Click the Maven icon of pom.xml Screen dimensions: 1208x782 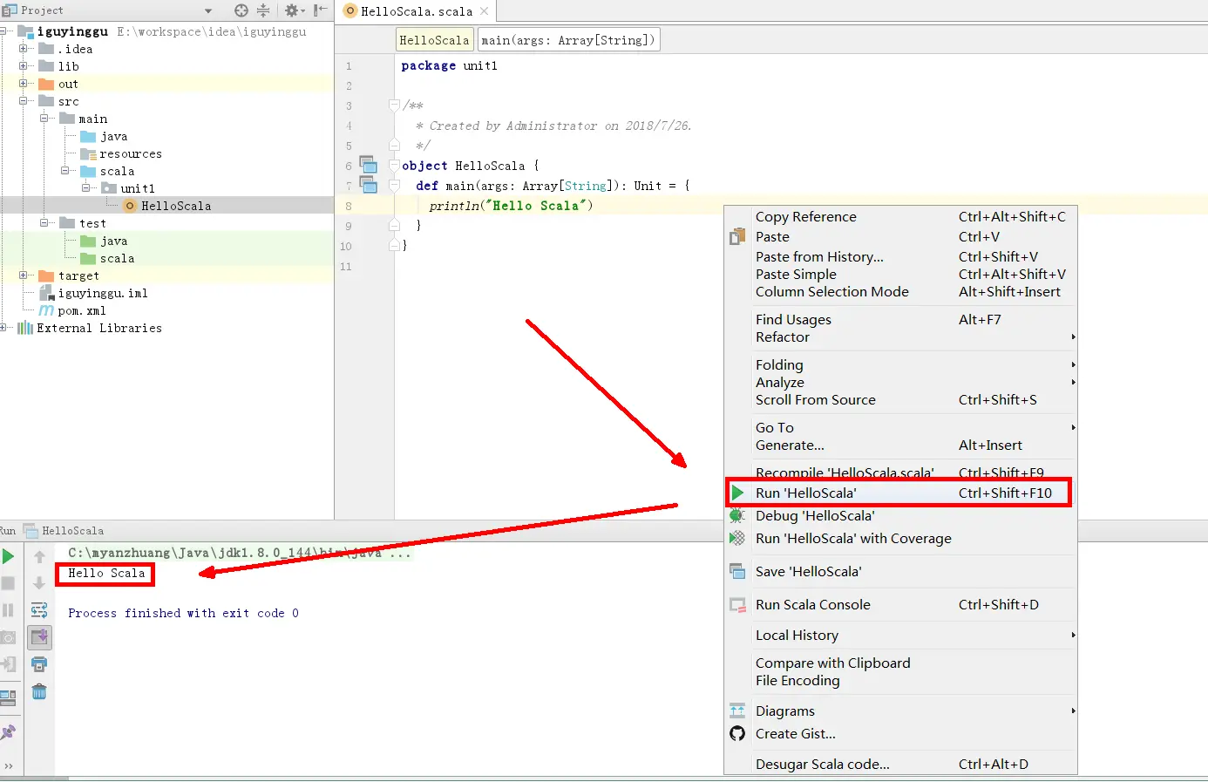click(46, 310)
